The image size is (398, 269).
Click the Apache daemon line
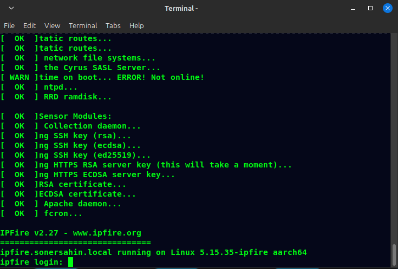click(82, 204)
